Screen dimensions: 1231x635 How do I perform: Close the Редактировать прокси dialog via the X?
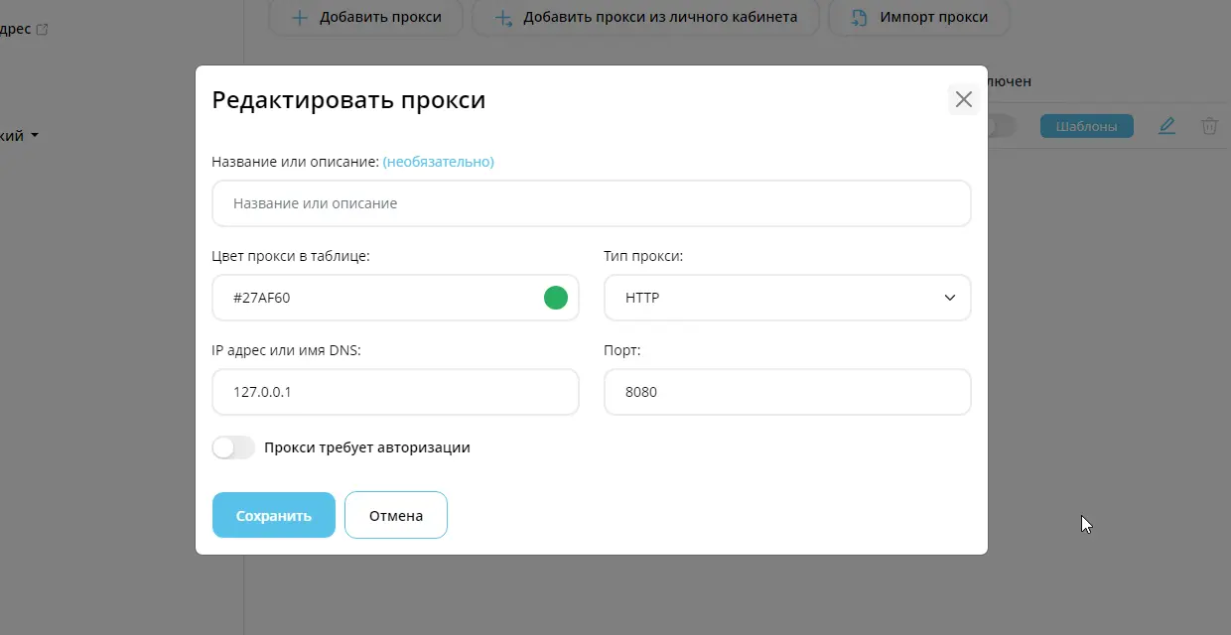(x=962, y=98)
